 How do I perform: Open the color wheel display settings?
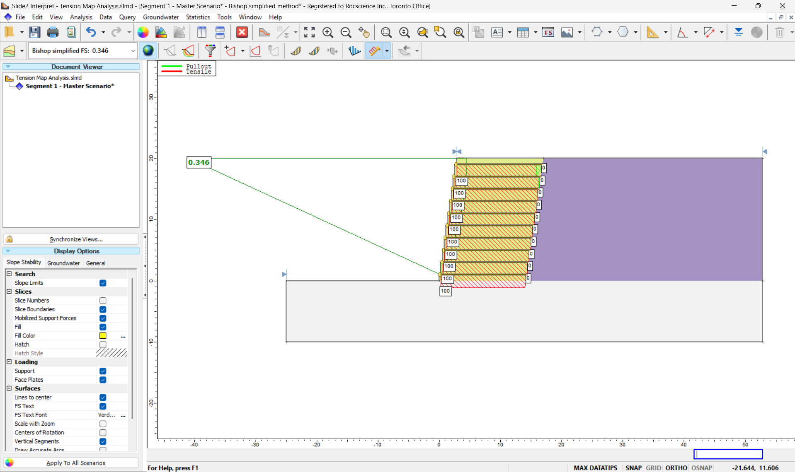point(143,32)
